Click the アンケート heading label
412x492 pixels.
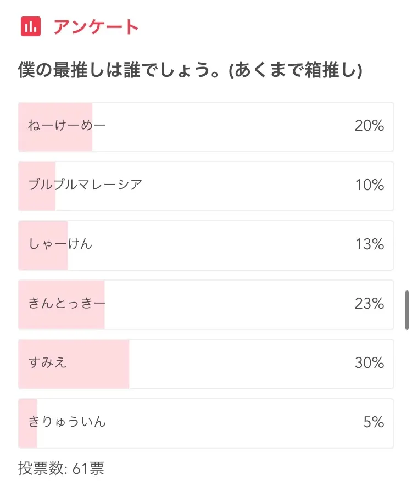click(96, 27)
